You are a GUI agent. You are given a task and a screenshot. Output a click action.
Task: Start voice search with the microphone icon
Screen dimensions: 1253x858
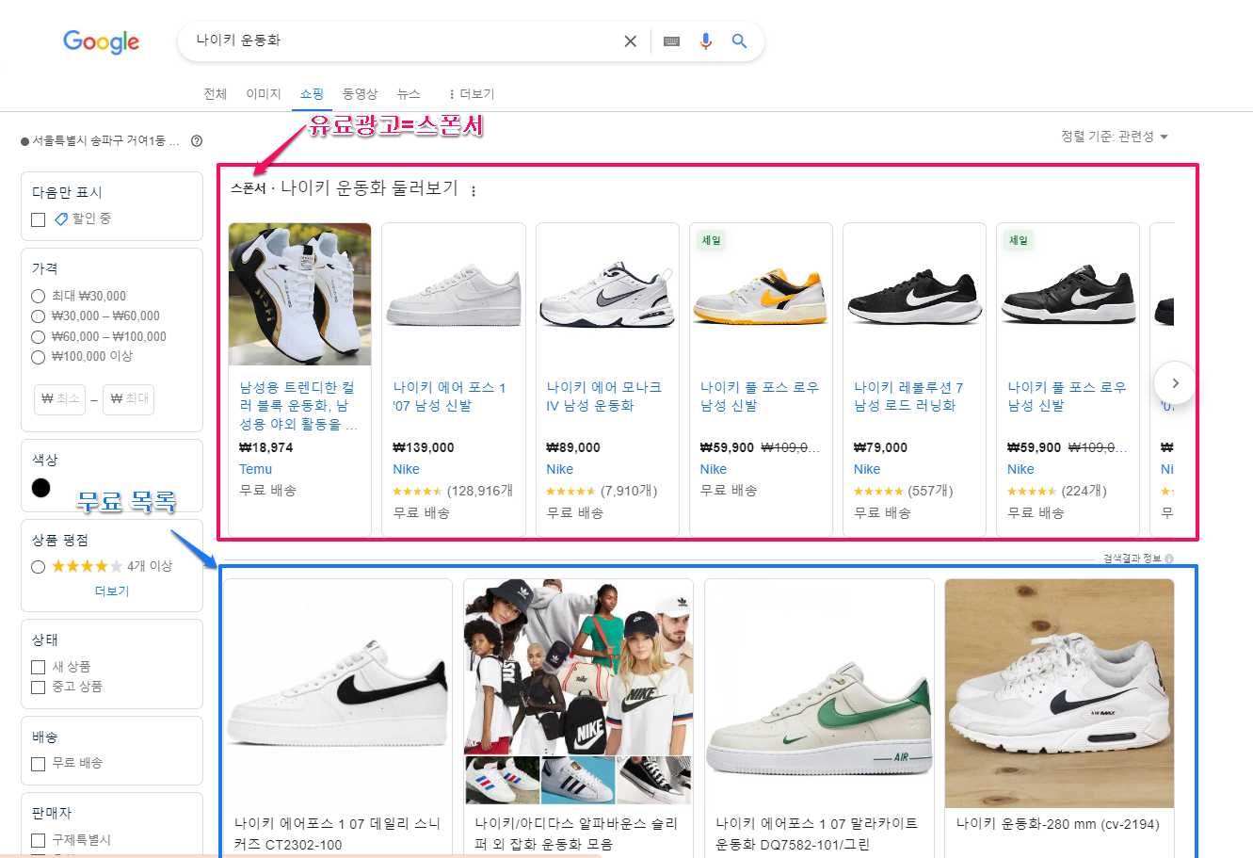[705, 41]
